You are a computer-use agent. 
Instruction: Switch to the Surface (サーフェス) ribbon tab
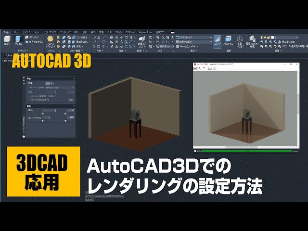(x=26, y=32)
